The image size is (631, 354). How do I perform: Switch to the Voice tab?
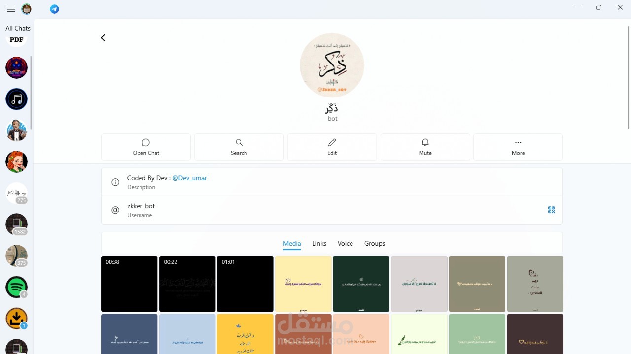point(345,243)
